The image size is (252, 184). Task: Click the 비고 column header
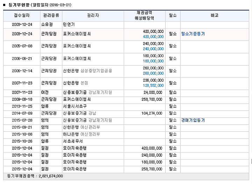pyautogui.click(x=215, y=15)
